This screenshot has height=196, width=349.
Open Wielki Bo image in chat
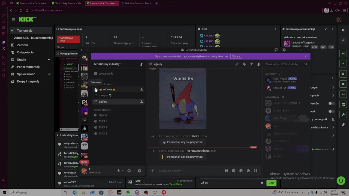click(182, 99)
